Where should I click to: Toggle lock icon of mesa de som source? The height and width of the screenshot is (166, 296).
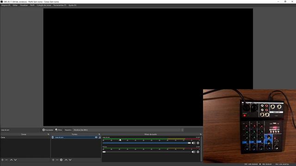click(100, 137)
